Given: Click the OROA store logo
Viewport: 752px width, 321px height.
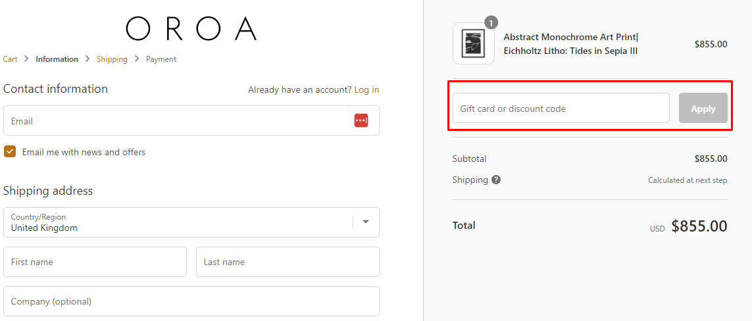Looking at the screenshot, I should [x=191, y=28].
